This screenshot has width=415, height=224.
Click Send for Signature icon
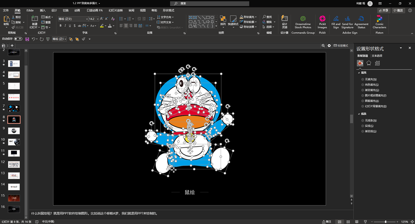[x=347, y=22]
